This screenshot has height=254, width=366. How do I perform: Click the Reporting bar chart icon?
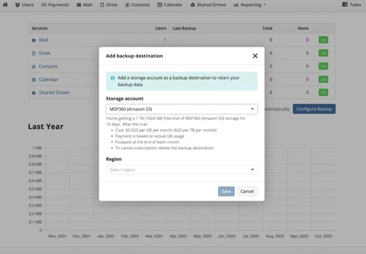[x=236, y=5]
